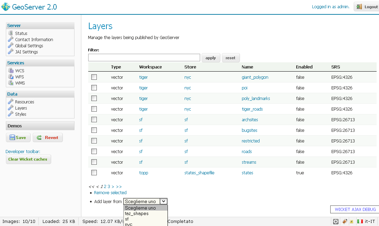Check the states layer checkbox
Image resolution: width=379 pixels, height=226 pixels.
(x=94, y=173)
